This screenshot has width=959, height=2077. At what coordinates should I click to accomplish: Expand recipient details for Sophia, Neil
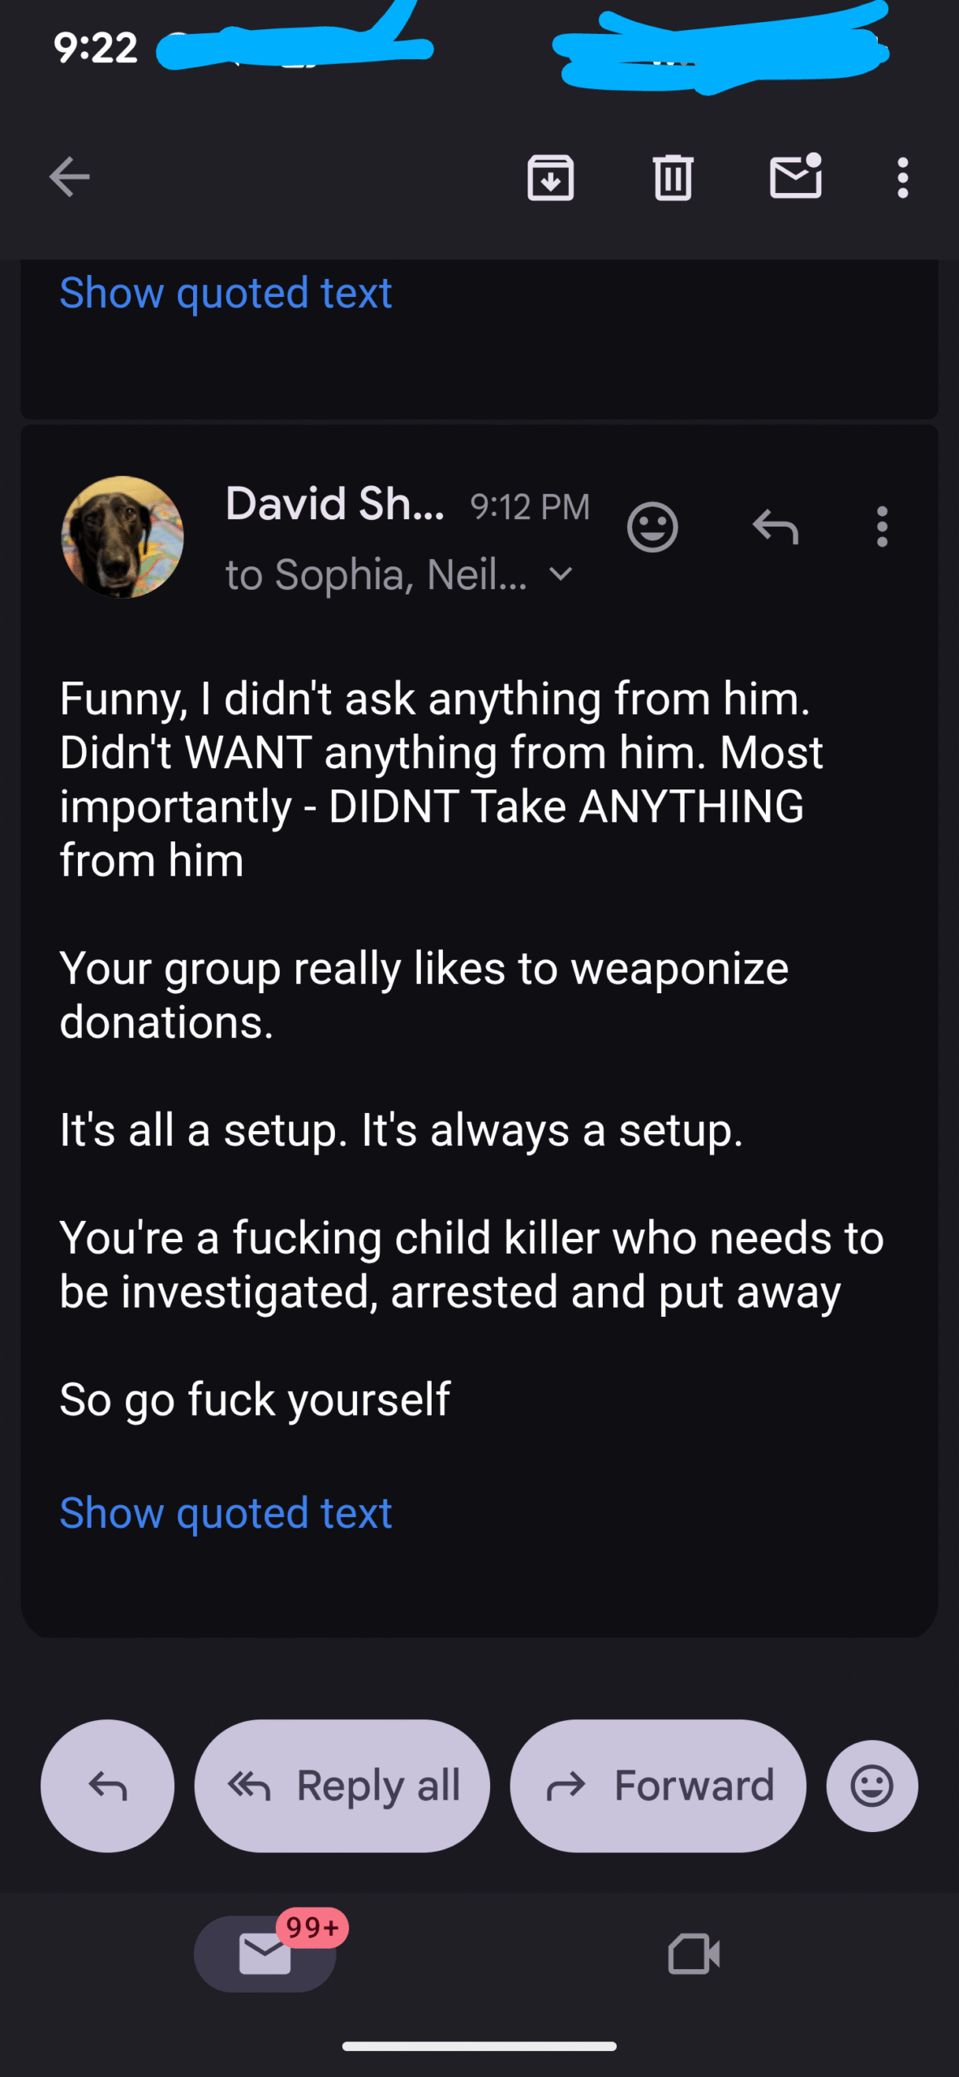[x=561, y=575]
